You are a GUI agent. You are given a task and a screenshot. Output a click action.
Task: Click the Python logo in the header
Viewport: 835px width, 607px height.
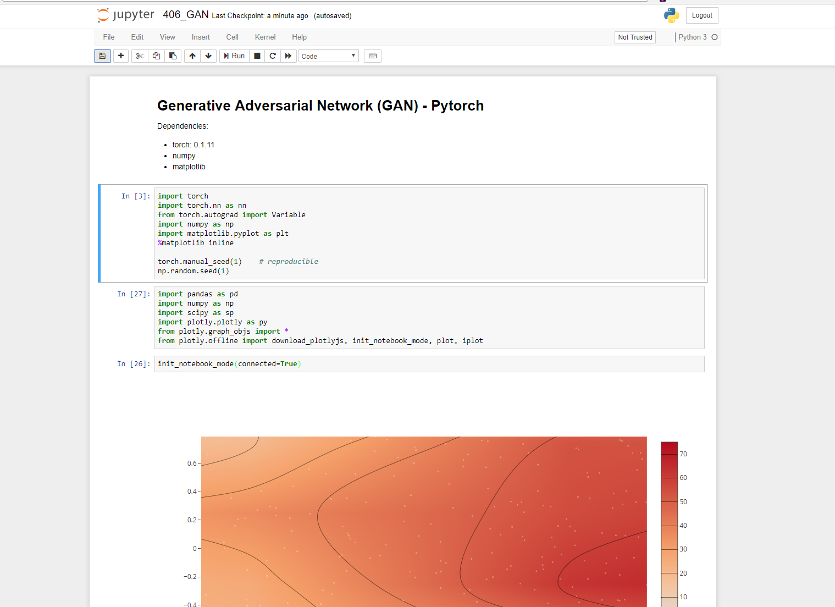(x=671, y=15)
